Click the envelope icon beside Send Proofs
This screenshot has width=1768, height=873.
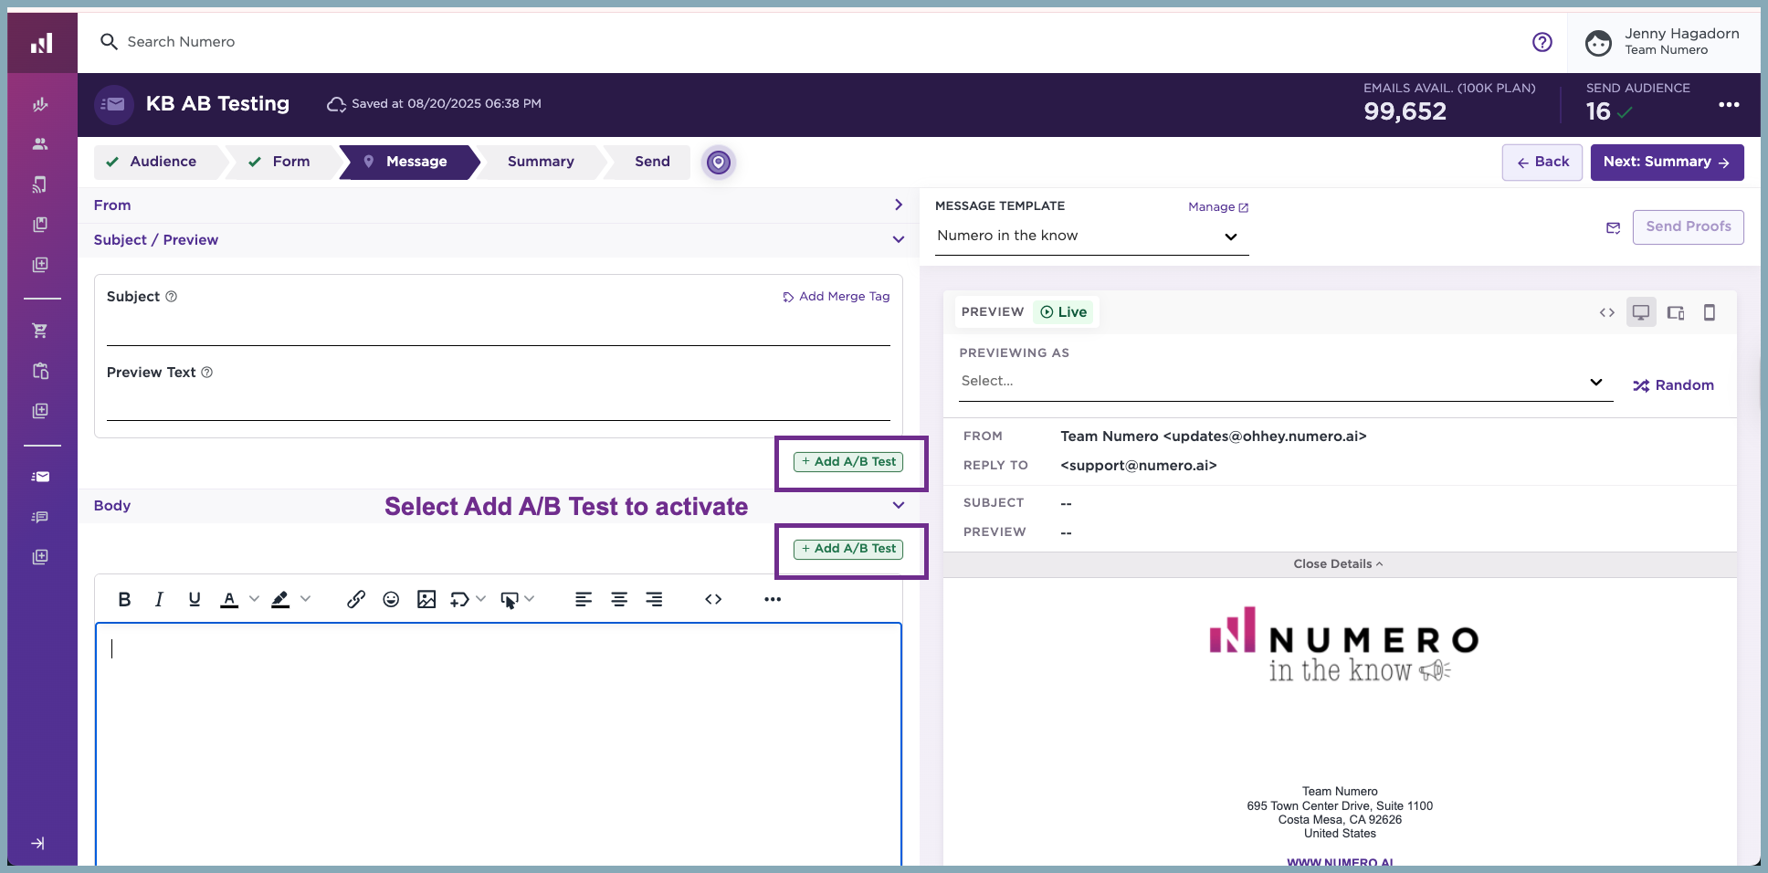(1614, 227)
